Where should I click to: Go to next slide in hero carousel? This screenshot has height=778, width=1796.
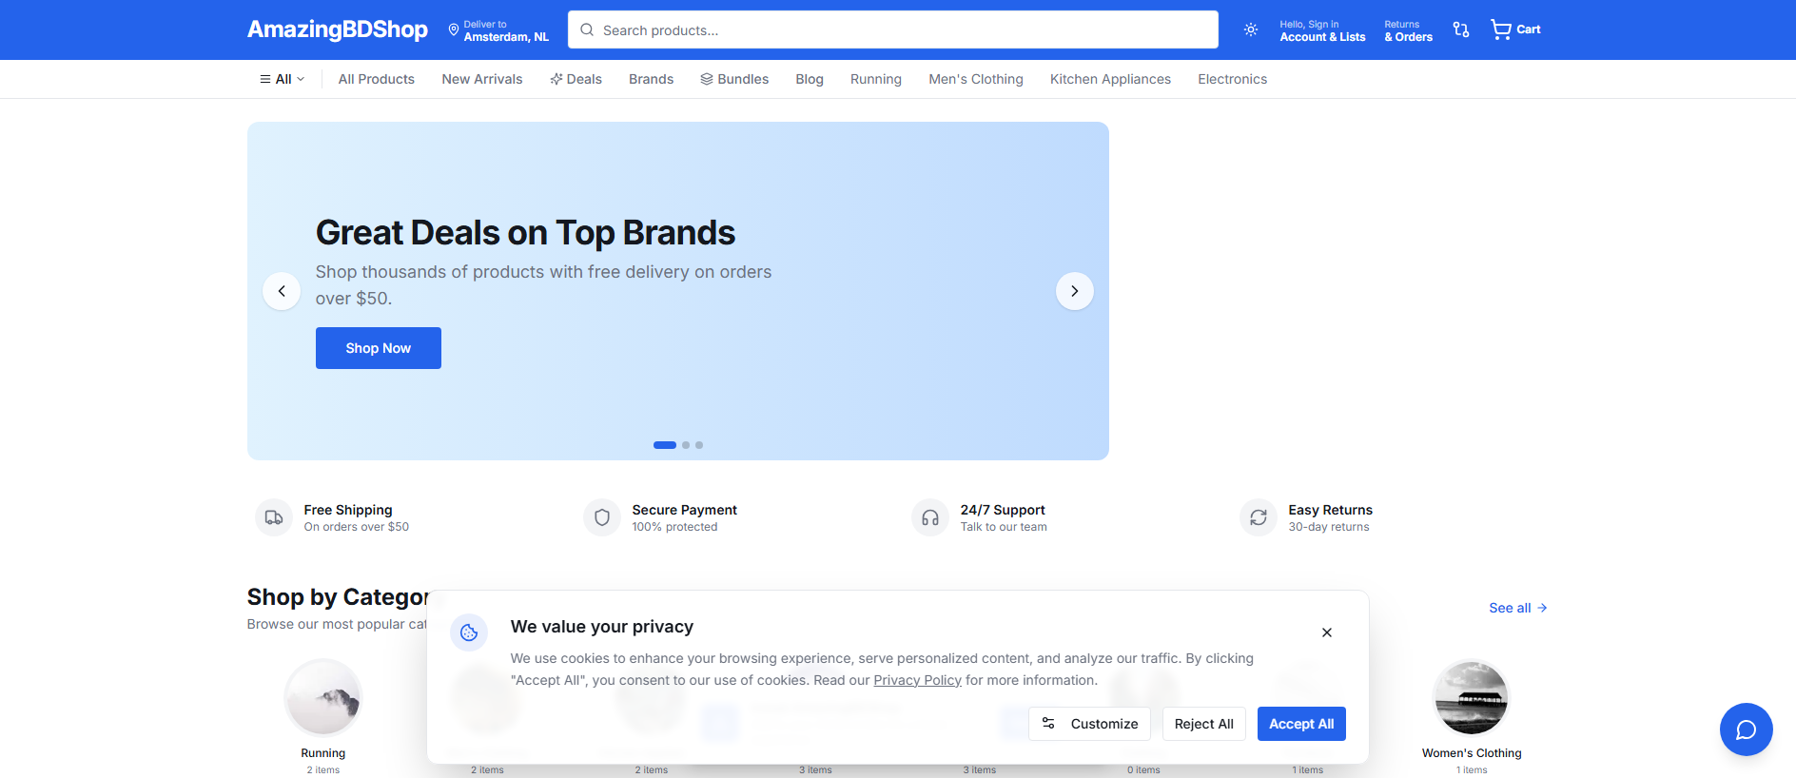[x=1075, y=291]
